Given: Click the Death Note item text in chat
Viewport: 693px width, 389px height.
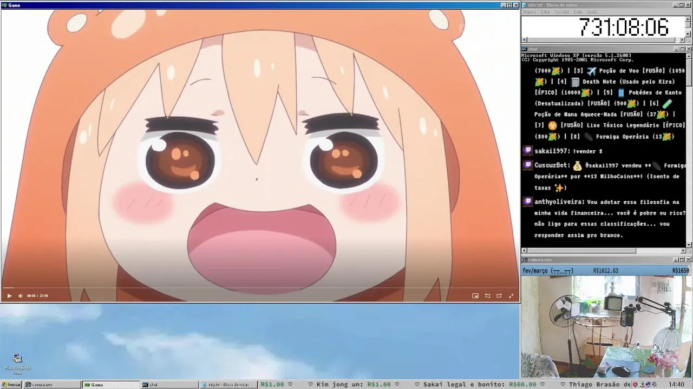Looking at the screenshot, I should (x=629, y=82).
